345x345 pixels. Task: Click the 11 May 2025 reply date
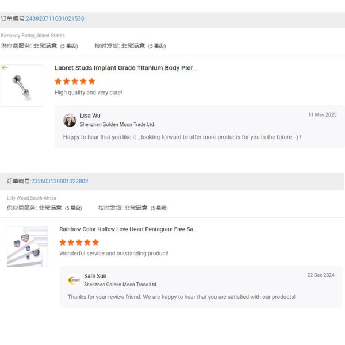(322, 115)
